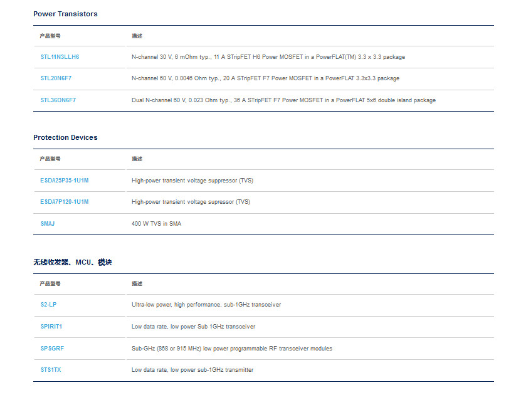The height and width of the screenshot is (395, 511).
Task: Click the "Power Transistors" section heading
Action: (65, 14)
